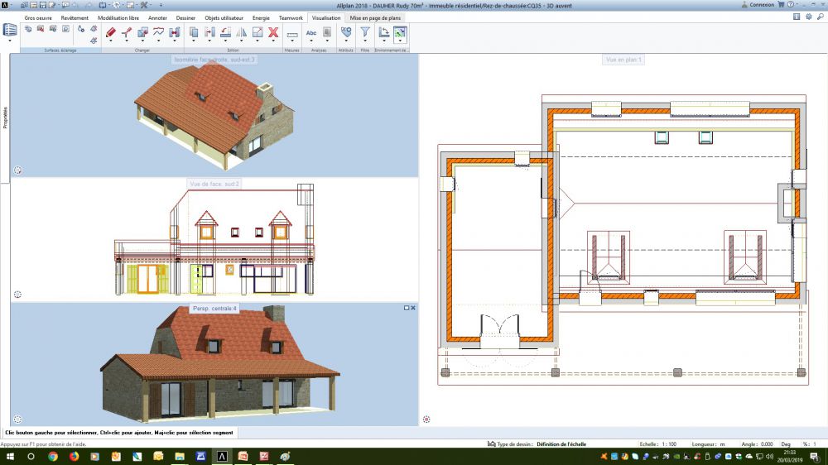Click the Angle value field in status bar

766,443
